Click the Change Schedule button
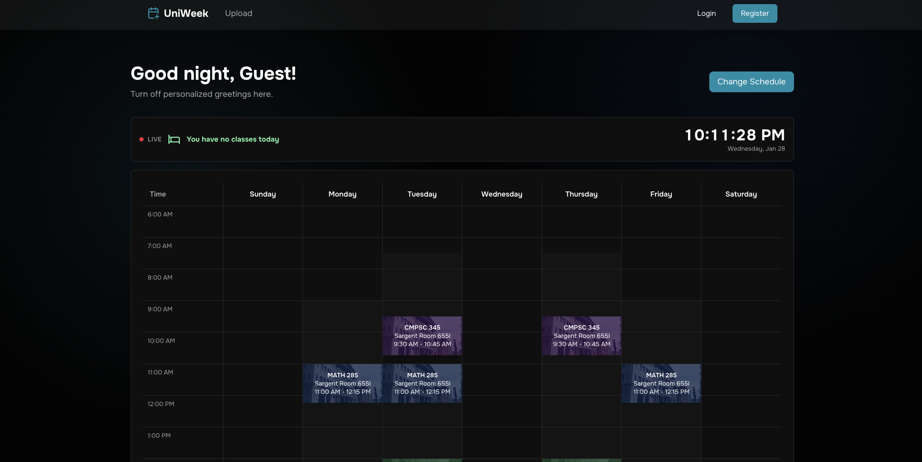 coord(751,82)
